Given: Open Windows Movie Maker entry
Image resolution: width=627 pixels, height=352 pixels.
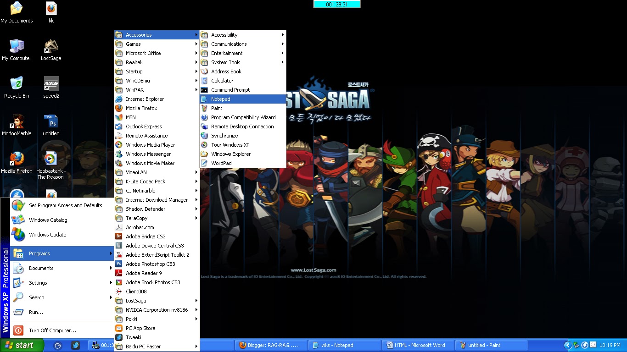Looking at the screenshot, I should [x=157, y=163].
